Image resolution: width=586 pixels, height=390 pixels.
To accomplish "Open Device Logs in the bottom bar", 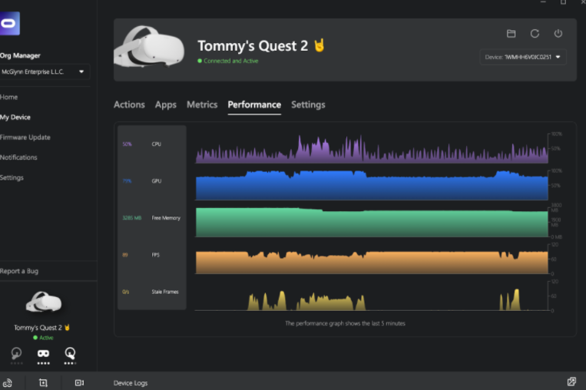I will click(130, 382).
